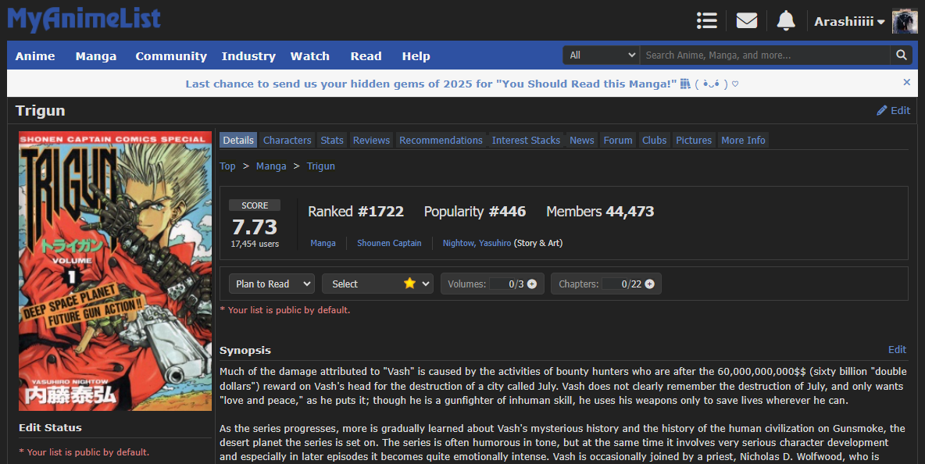Click the 7.73 score value
This screenshot has height=464, width=925.
coord(254,227)
